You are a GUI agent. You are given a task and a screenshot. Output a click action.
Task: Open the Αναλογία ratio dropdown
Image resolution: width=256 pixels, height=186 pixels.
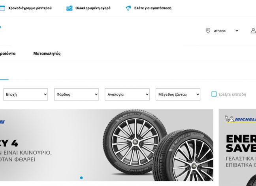click(x=127, y=95)
